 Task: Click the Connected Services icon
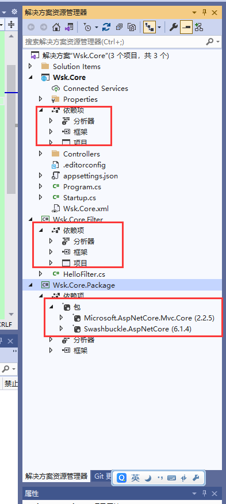[56, 89]
